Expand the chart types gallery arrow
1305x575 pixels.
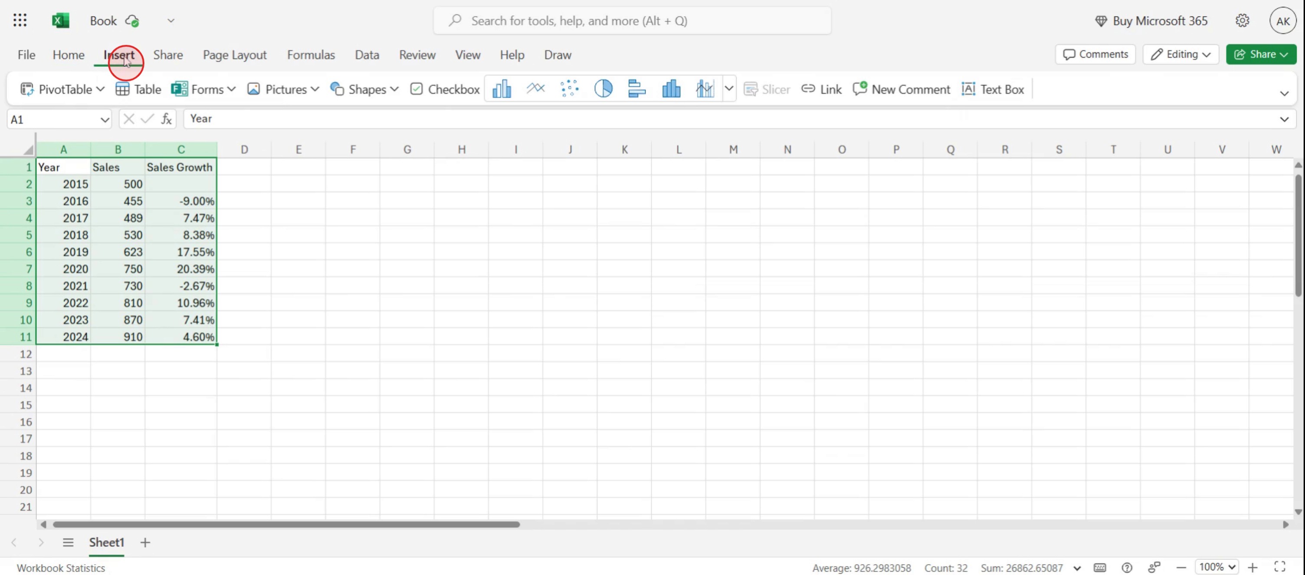tap(728, 89)
